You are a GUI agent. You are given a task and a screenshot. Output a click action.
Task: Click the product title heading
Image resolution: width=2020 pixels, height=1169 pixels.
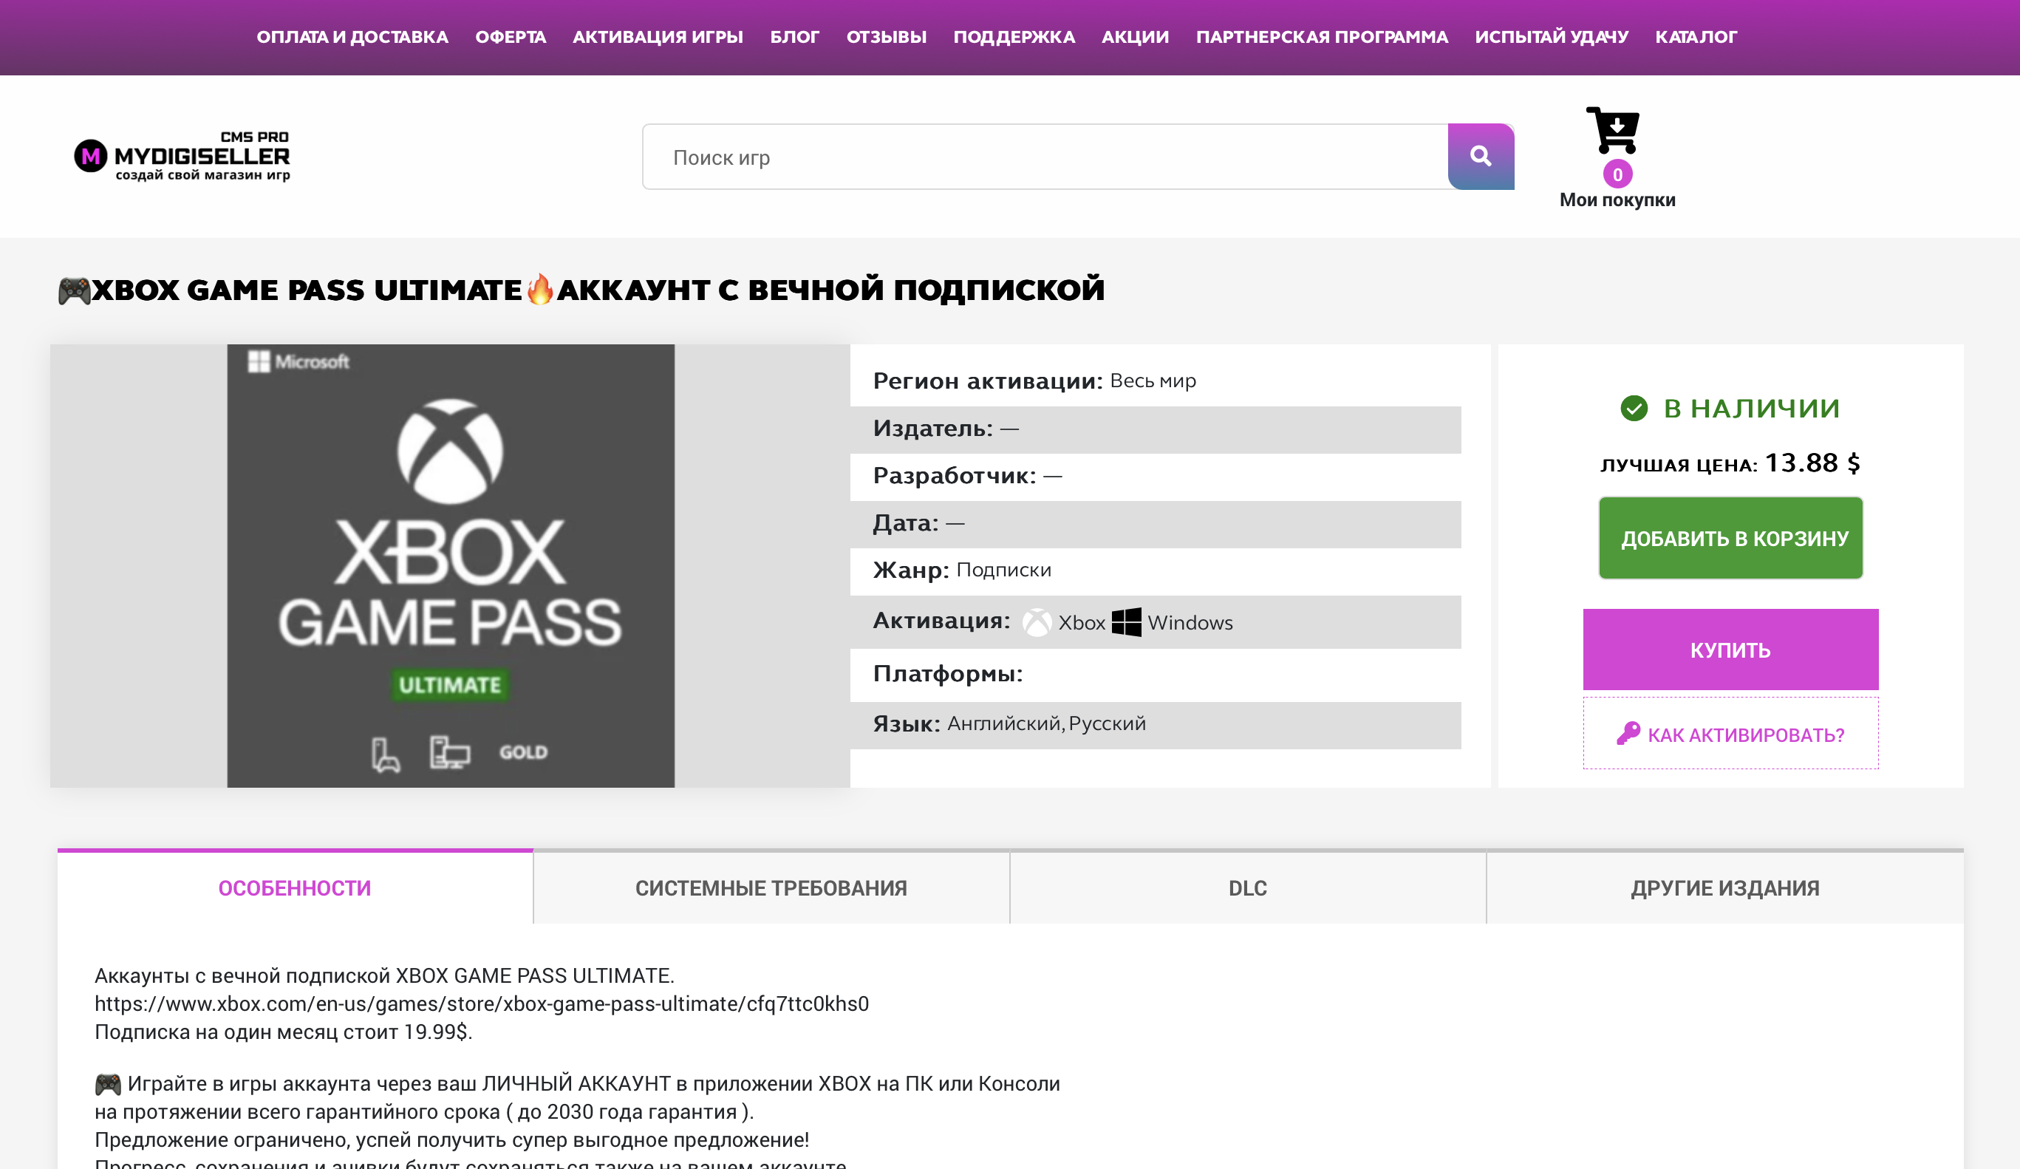point(582,290)
